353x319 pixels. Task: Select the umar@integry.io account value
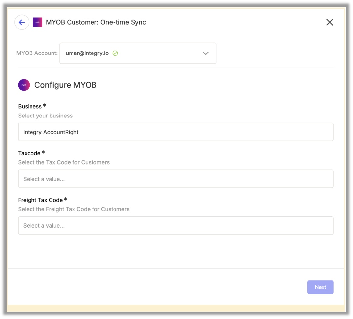pyautogui.click(x=87, y=53)
